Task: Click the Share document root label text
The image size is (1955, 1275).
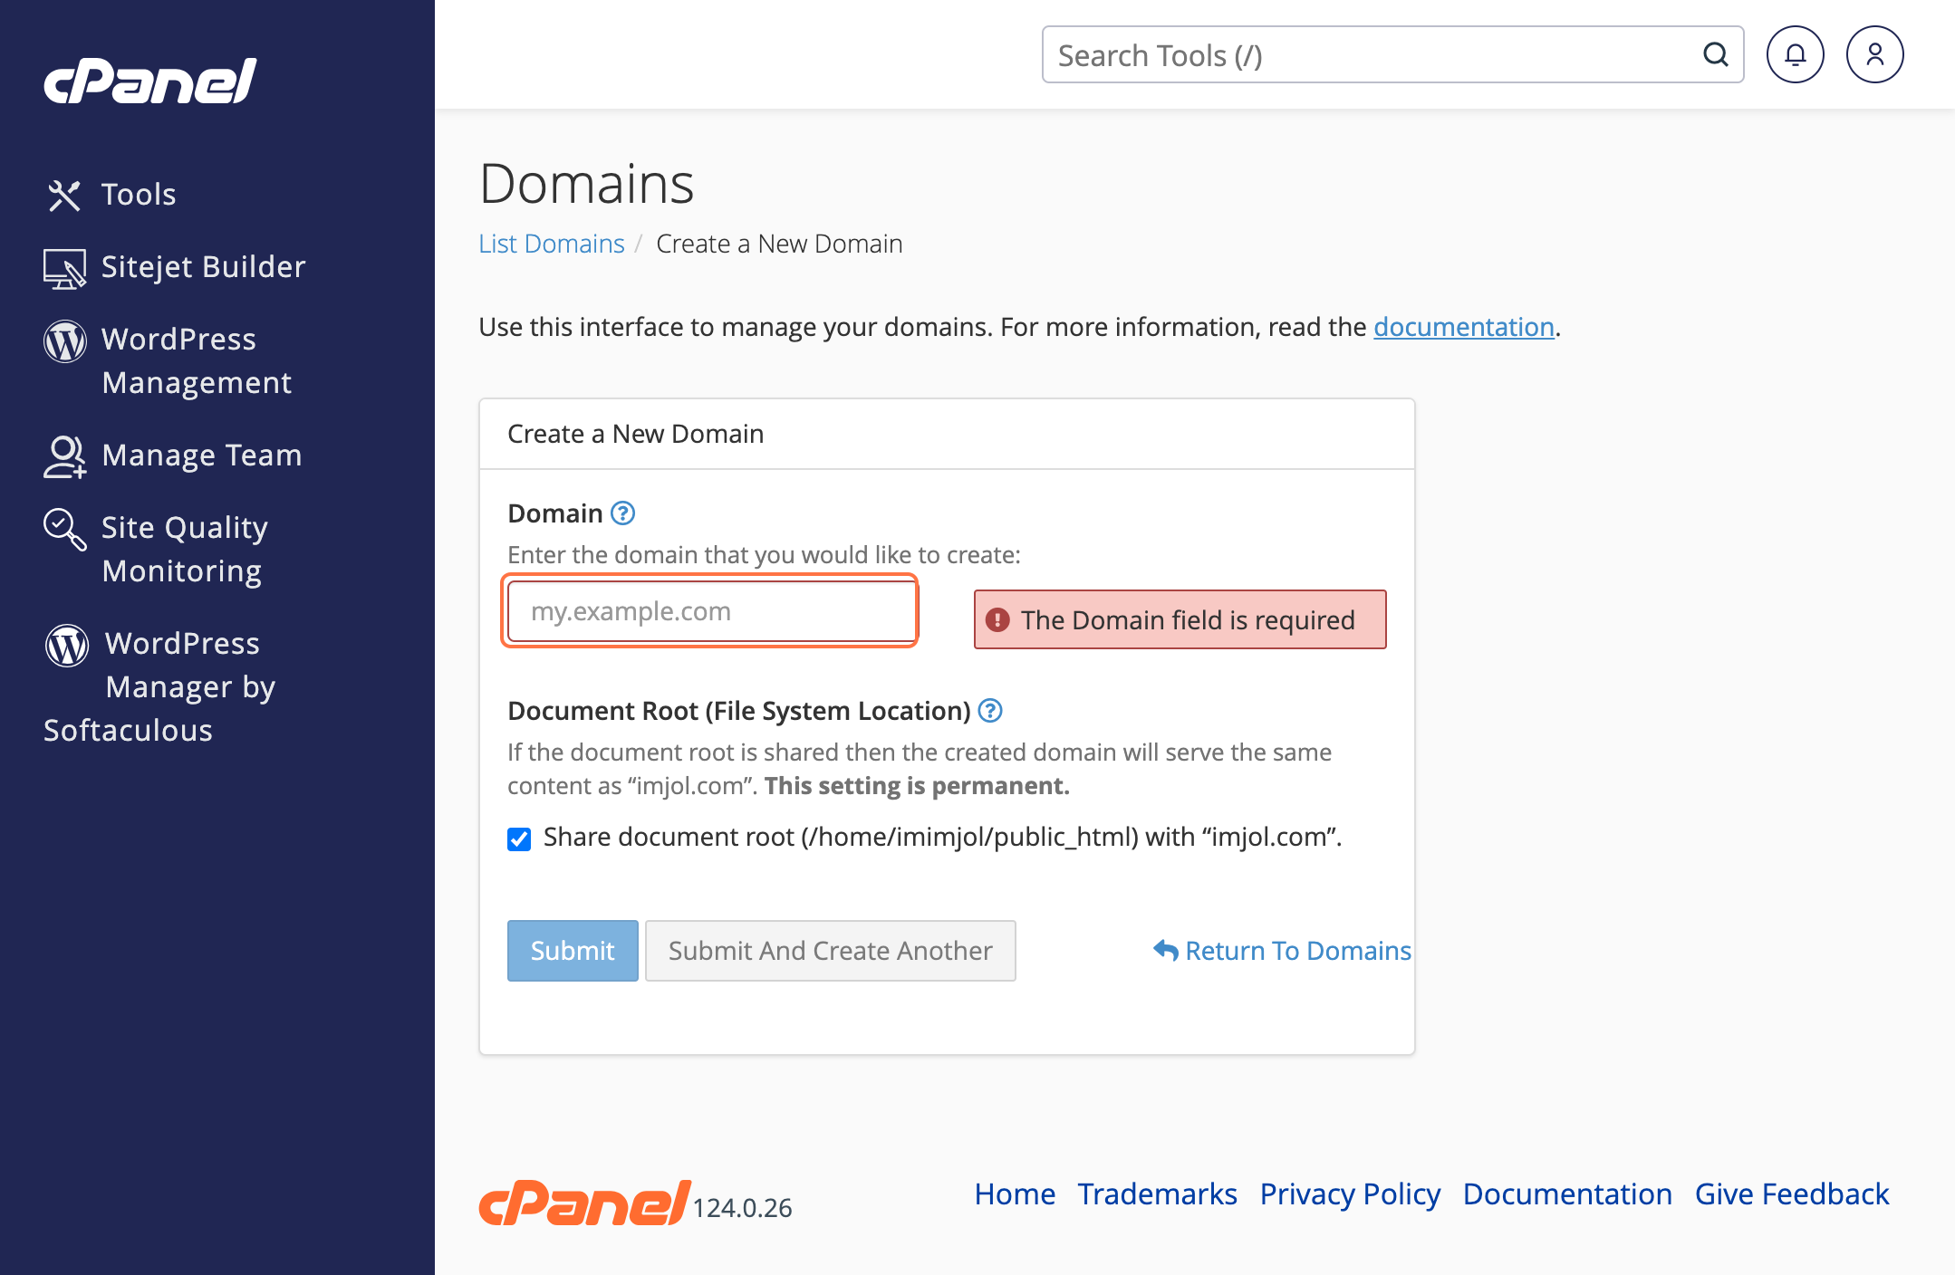Action: tap(942, 837)
